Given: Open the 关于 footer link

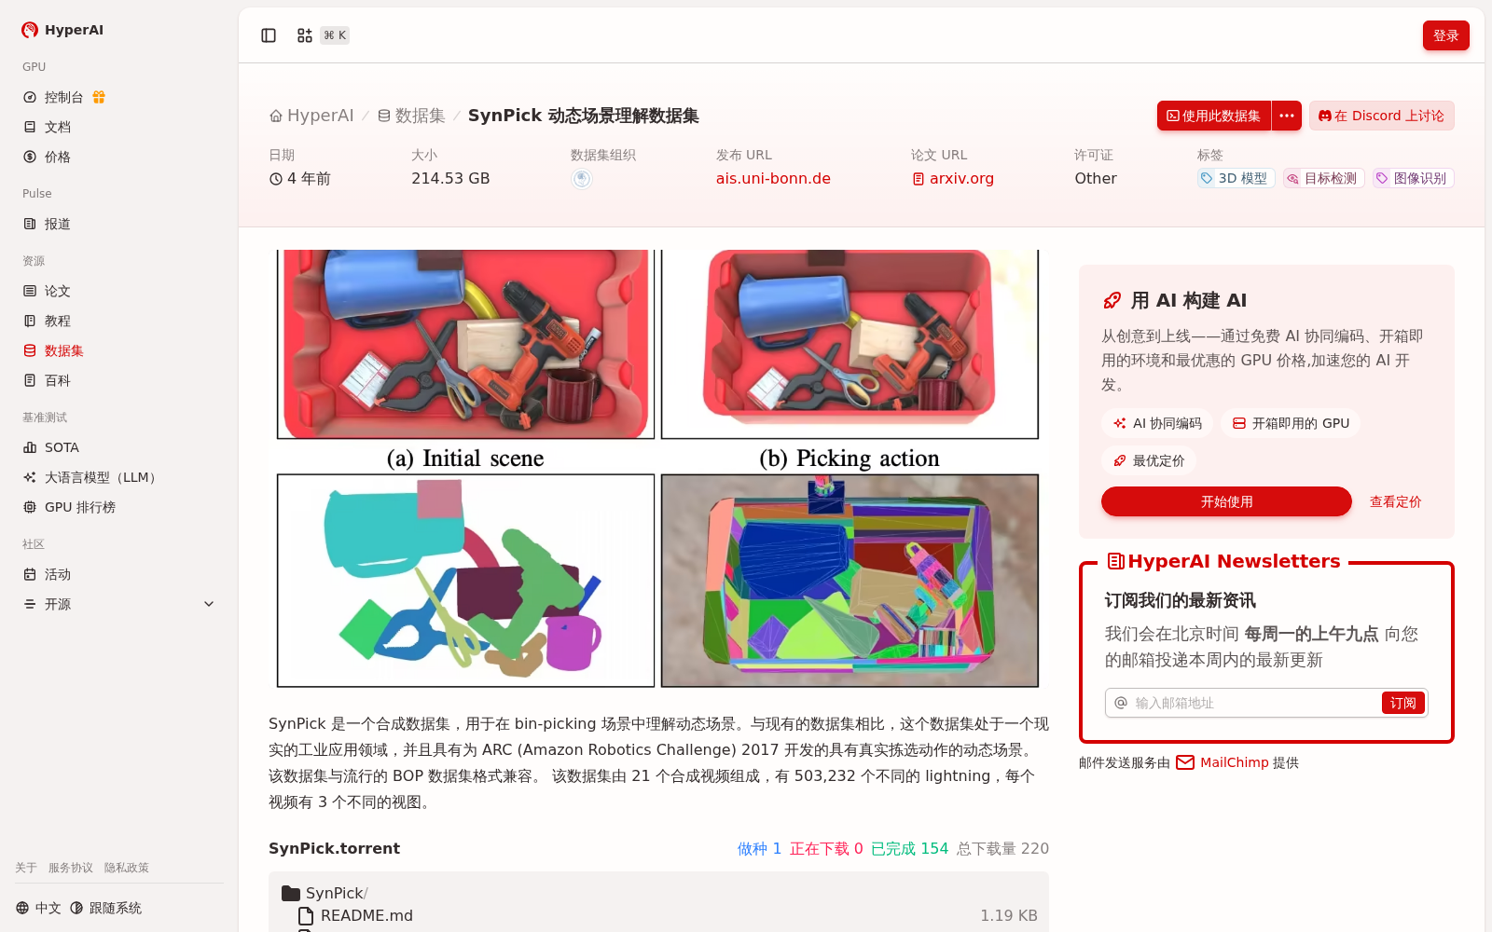Looking at the screenshot, I should pyautogui.click(x=26, y=868).
